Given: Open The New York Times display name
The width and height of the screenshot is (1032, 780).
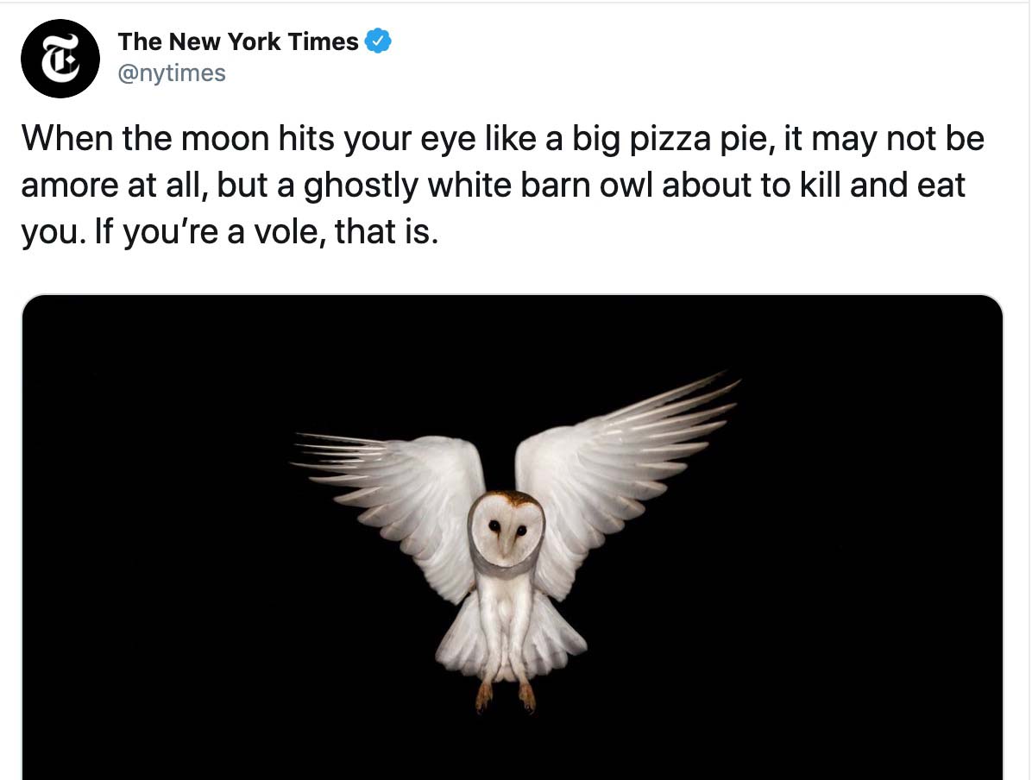Looking at the screenshot, I should tap(238, 41).
